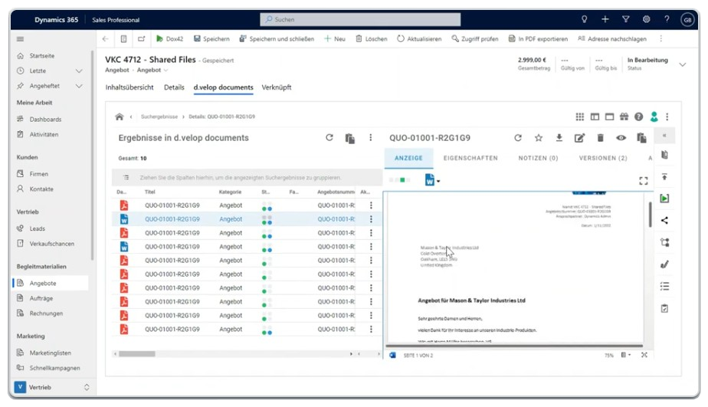
Task: Click the green play icon in right sidebar
Action: (664, 199)
